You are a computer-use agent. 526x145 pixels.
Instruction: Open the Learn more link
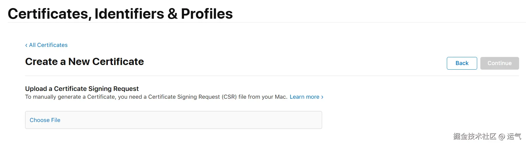tap(304, 97)
